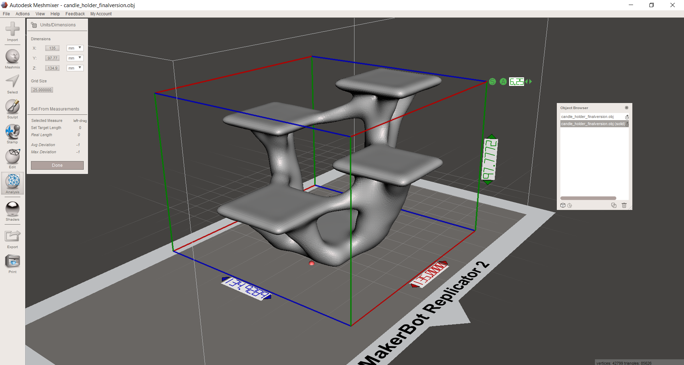Click the green 97.7772 dimension label
The image size is (684, 365).
point(489,159)
